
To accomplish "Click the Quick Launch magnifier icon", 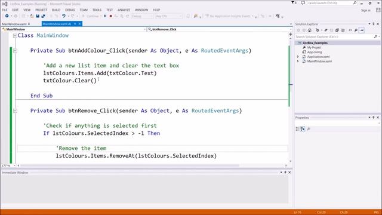I will (x=355, y=3).
